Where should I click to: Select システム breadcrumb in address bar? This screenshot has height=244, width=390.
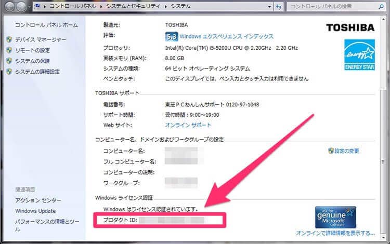click(180, 6)
